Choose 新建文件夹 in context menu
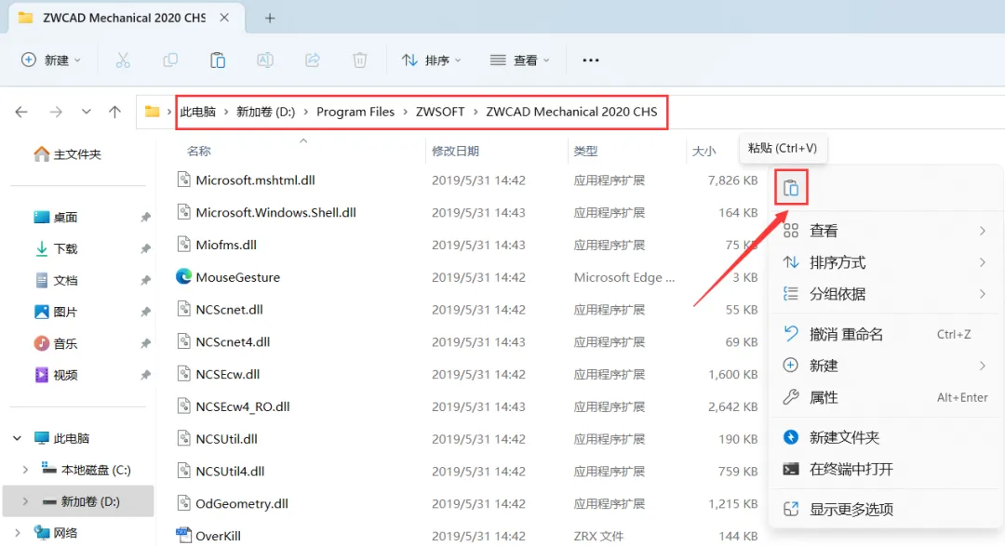The width and height of the screenshot is (1005, 546). click(885, 438)
